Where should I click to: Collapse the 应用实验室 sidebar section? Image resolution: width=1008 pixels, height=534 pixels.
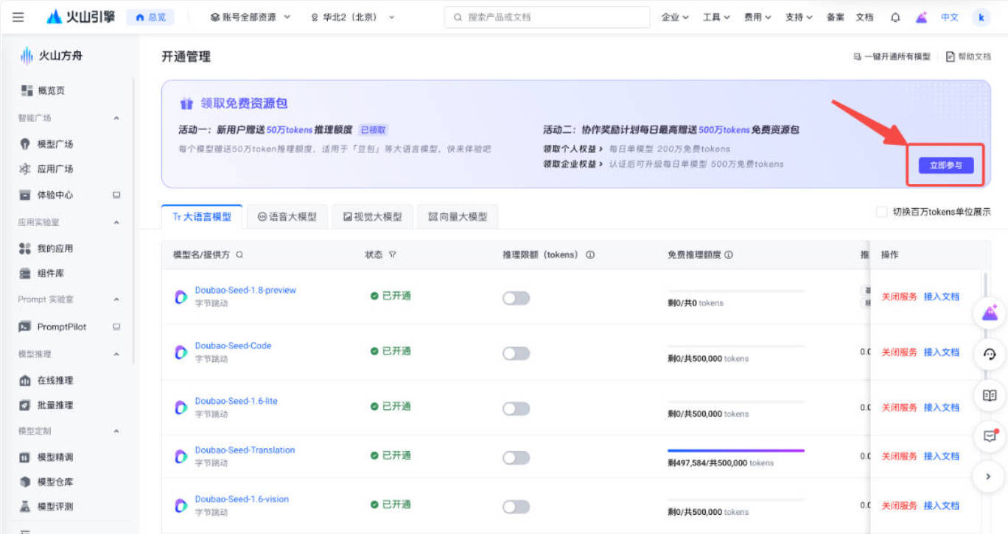click(x=116, y=222)
